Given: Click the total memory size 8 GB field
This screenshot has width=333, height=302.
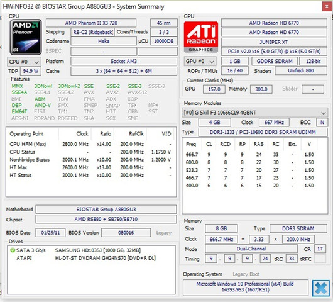Looking at the screenshot, I should tap(221, 228).
